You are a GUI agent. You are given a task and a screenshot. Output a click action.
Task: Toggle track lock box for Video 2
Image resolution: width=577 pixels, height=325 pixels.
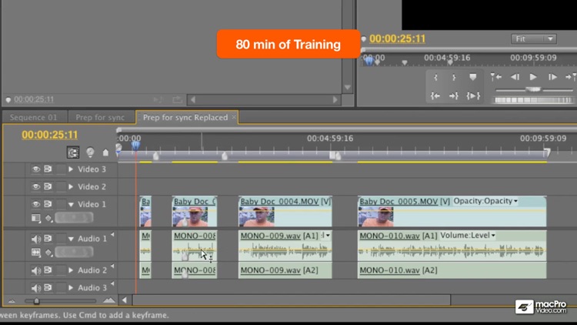click(61, 186)
